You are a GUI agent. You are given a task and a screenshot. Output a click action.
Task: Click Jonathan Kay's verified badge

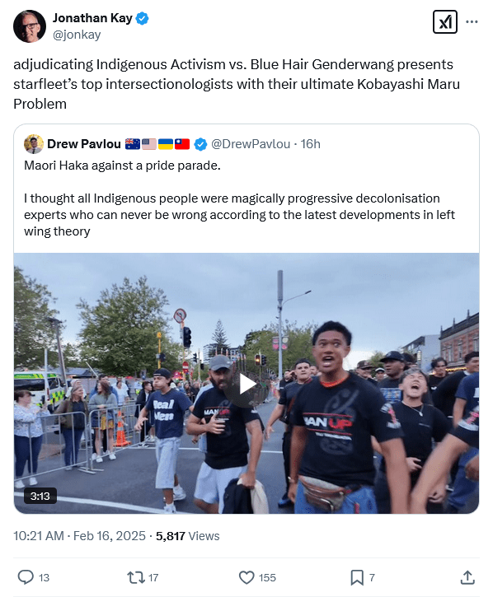click(143, 18)
